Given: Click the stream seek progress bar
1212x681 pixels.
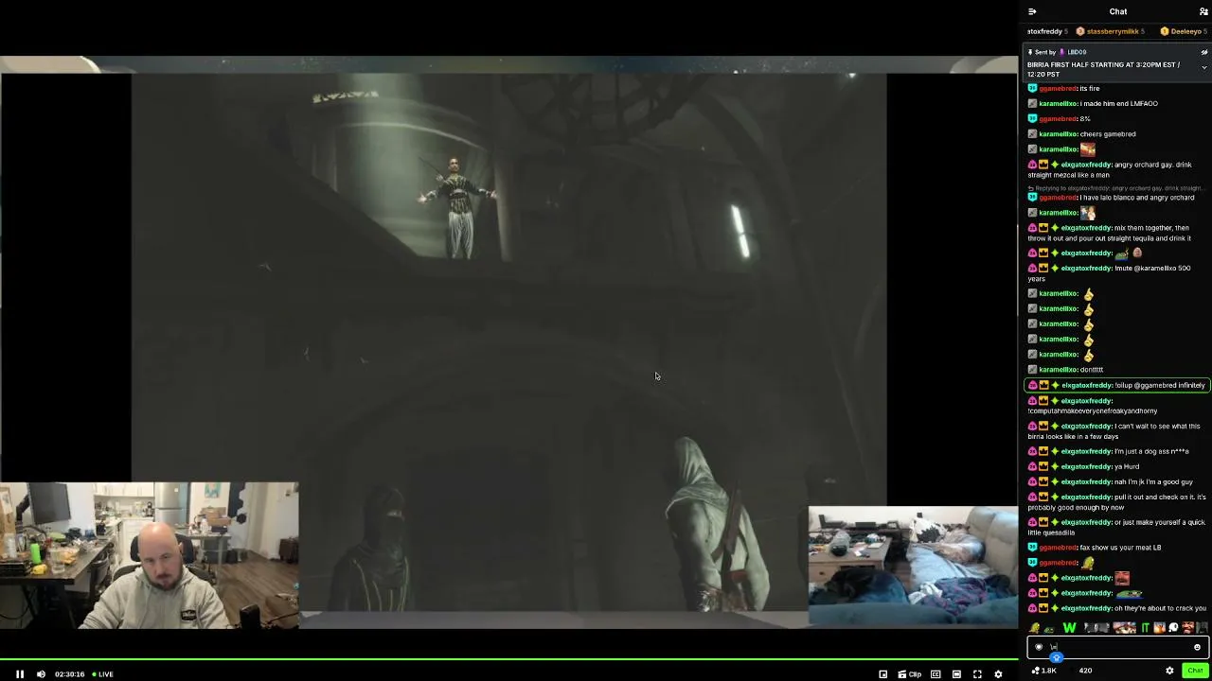Looking at the screenshot, I should (x=509, y=659).
